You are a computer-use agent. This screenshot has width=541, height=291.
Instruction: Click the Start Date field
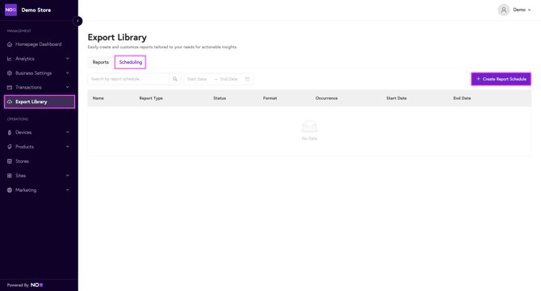click(x=197, y=79)
